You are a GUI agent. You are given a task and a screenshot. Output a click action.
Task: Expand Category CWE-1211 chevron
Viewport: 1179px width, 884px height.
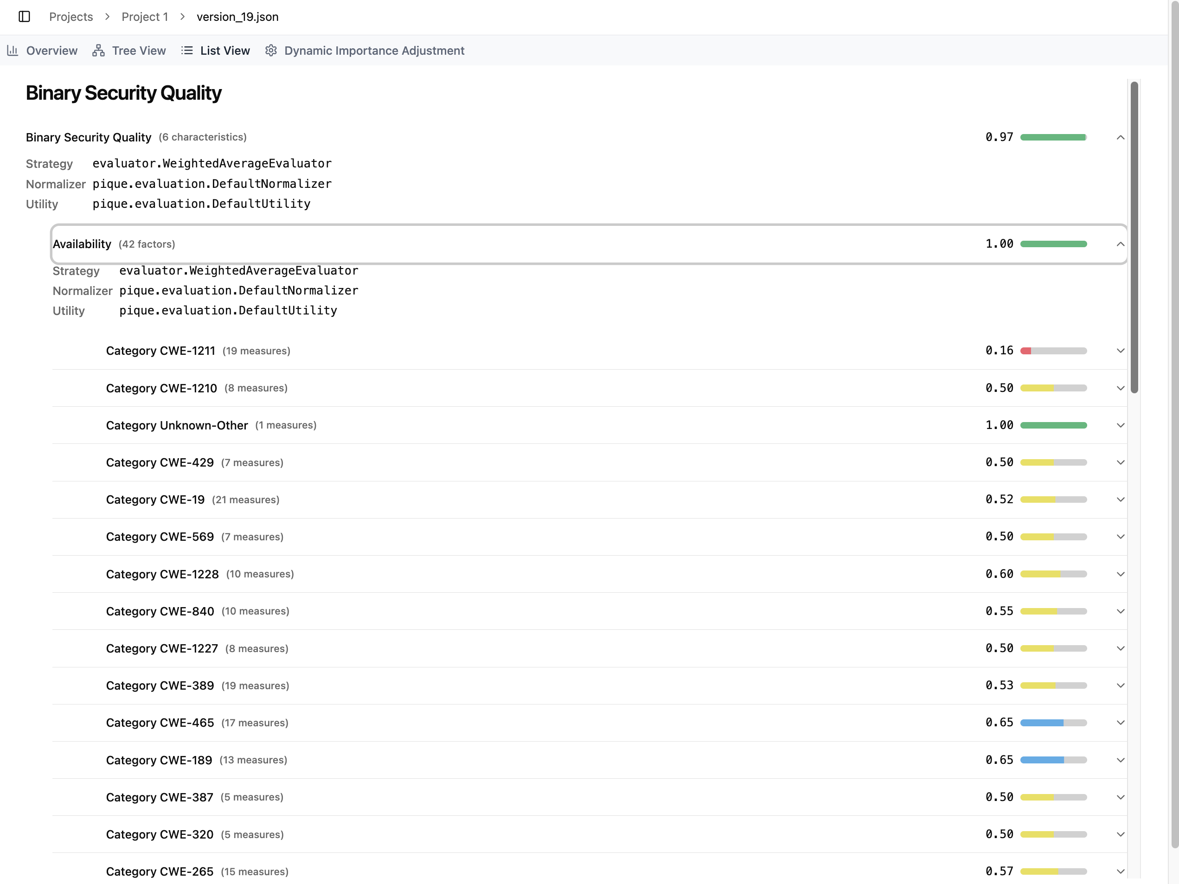[x=1120, y=351]
